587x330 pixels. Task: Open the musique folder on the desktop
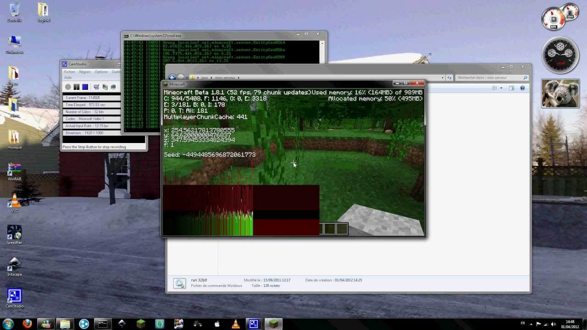click(14, 140)
